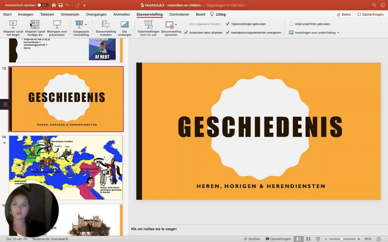Select slide 13 thumbnail GESCHIEDENIS
This screenshot has height=242, width=388.
coord(66,99)
